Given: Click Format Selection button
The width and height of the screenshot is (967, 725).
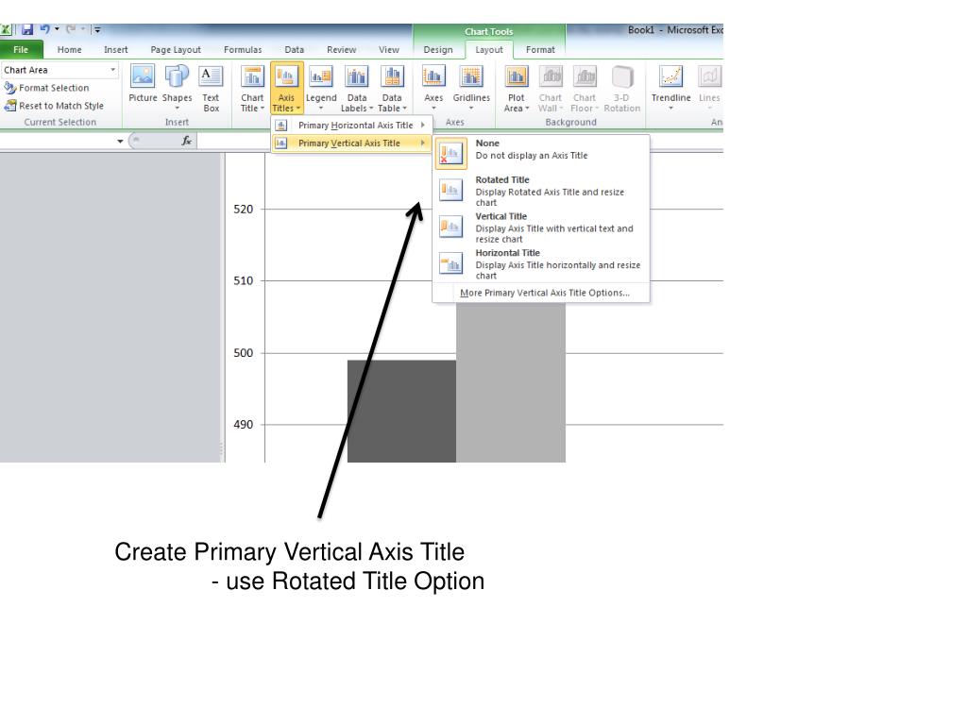Looking at the screenshot, I should click(47, 88).
